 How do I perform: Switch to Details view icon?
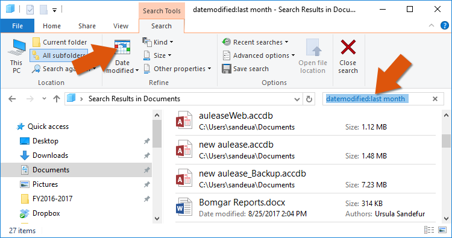429,230
